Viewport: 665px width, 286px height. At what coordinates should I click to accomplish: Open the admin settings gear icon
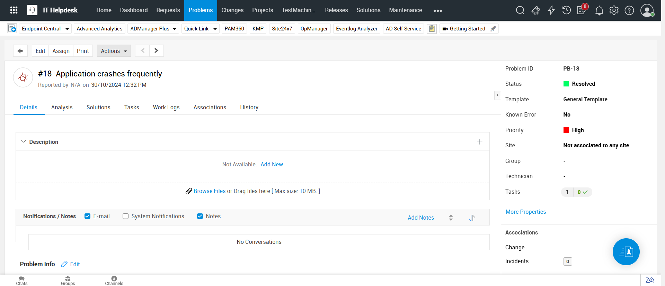click(614, 10)
